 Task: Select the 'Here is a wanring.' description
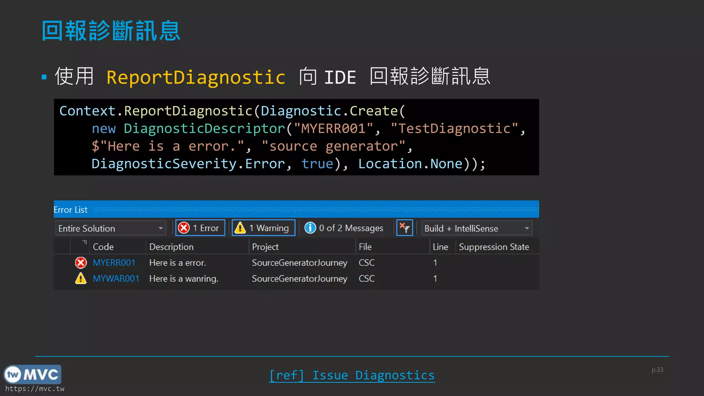pos(184,279)
